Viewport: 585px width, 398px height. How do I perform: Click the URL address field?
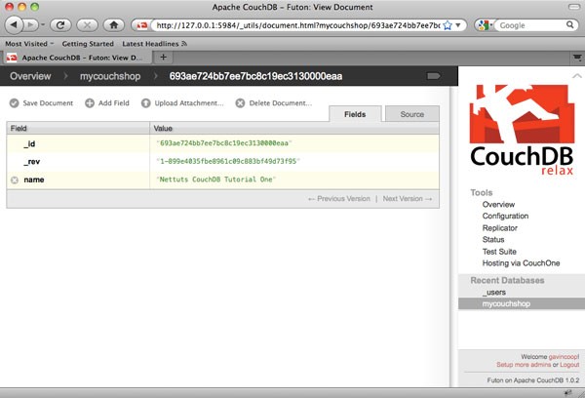(x=297, y=25)
